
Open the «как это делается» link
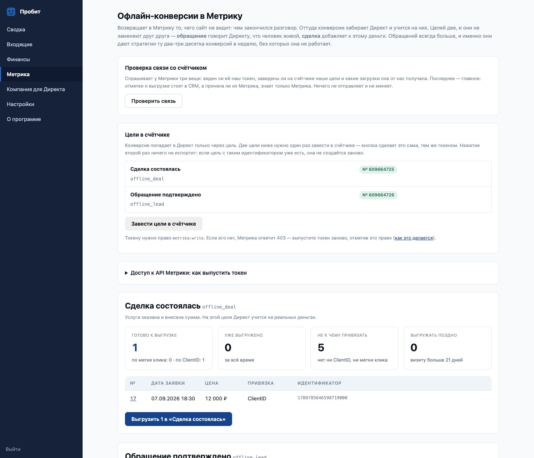tap(414, 238)
